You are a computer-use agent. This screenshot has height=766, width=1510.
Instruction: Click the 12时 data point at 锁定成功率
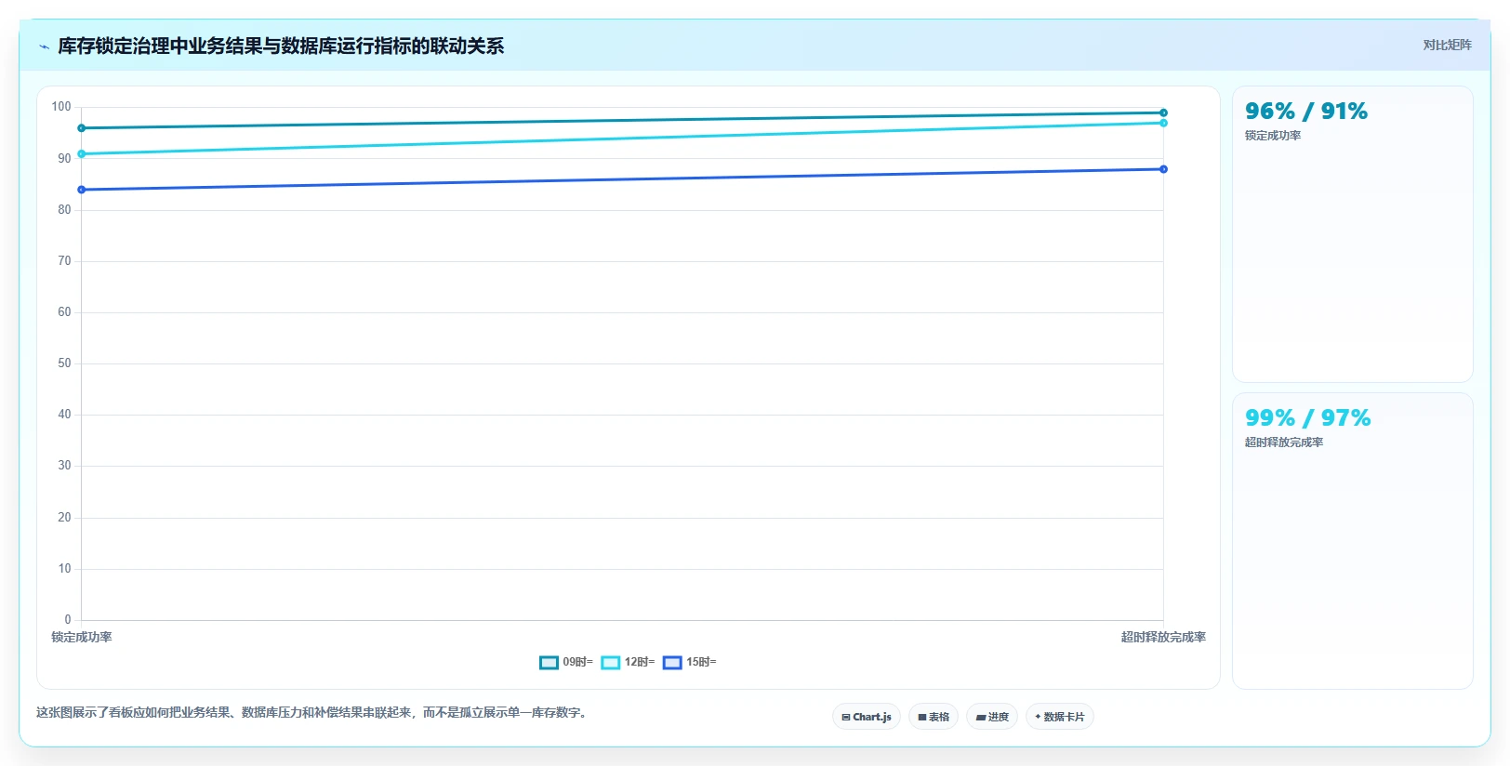(x=82, y=154)
